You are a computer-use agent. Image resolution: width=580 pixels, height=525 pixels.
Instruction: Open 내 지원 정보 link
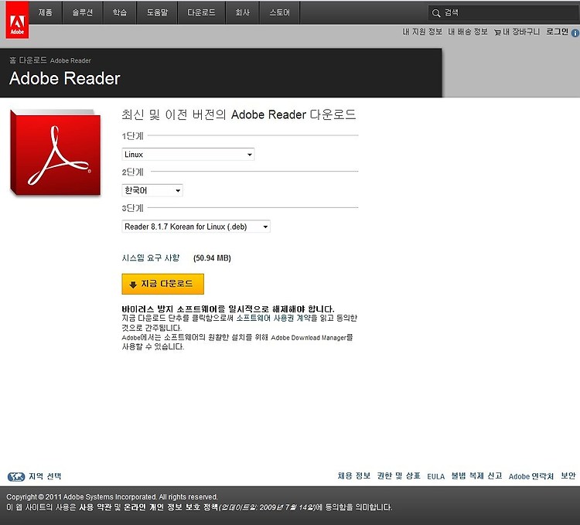tap(422, 32)
